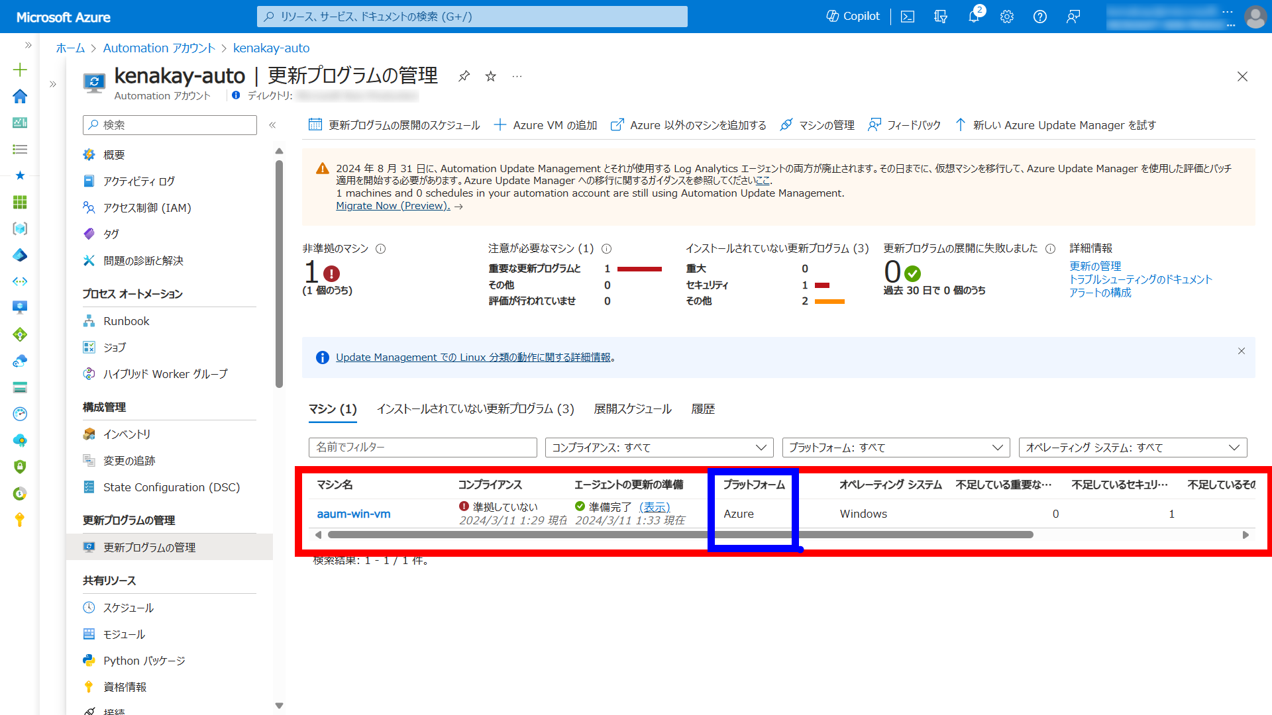The height and width of the screenshot is (715, 1272).
Task: Open portal settings gear
Action: coord(1007,17)
